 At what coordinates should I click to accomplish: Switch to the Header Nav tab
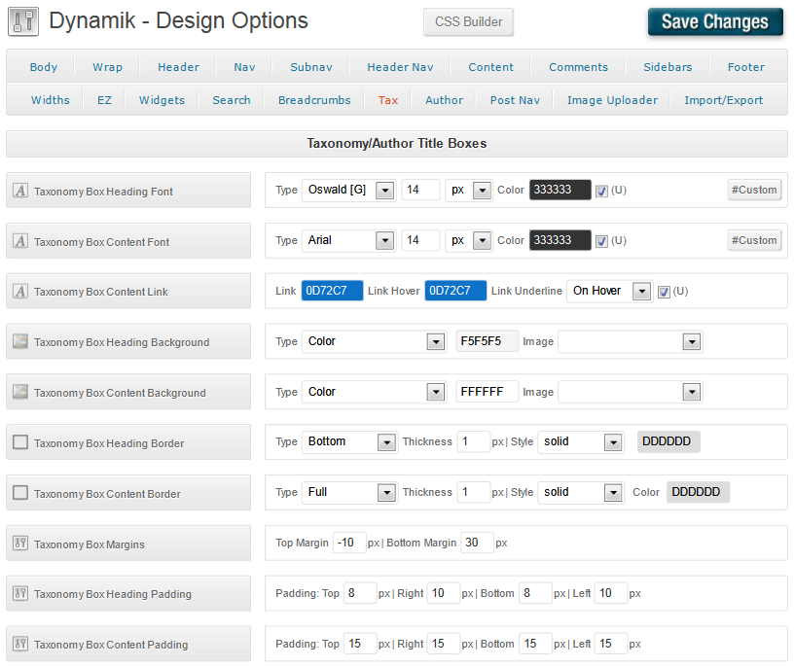pyautogui.click(x=400, y=67)
